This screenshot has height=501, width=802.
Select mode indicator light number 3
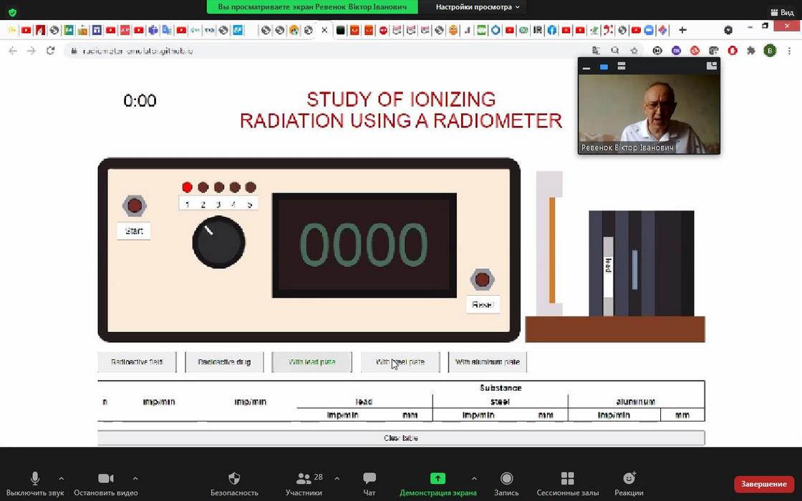(218, 188)
